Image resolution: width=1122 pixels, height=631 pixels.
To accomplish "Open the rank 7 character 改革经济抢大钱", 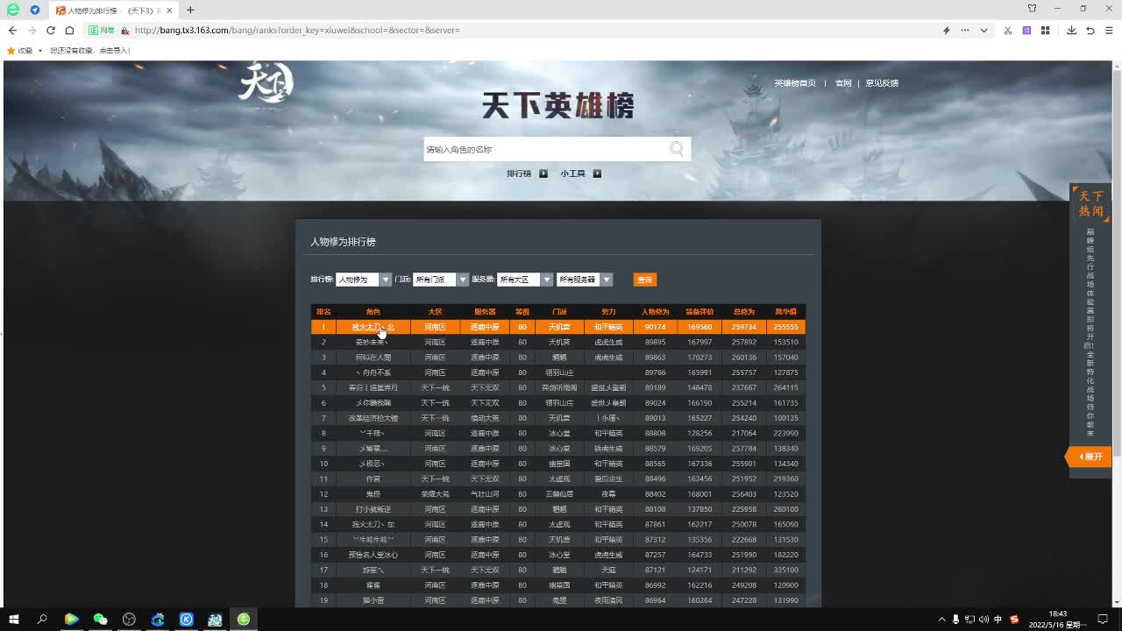I will point(373,418).
